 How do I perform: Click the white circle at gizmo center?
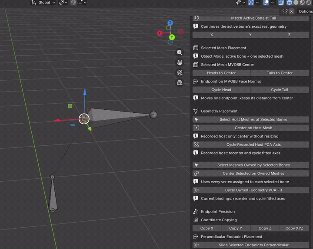click(x=84, y=119)
